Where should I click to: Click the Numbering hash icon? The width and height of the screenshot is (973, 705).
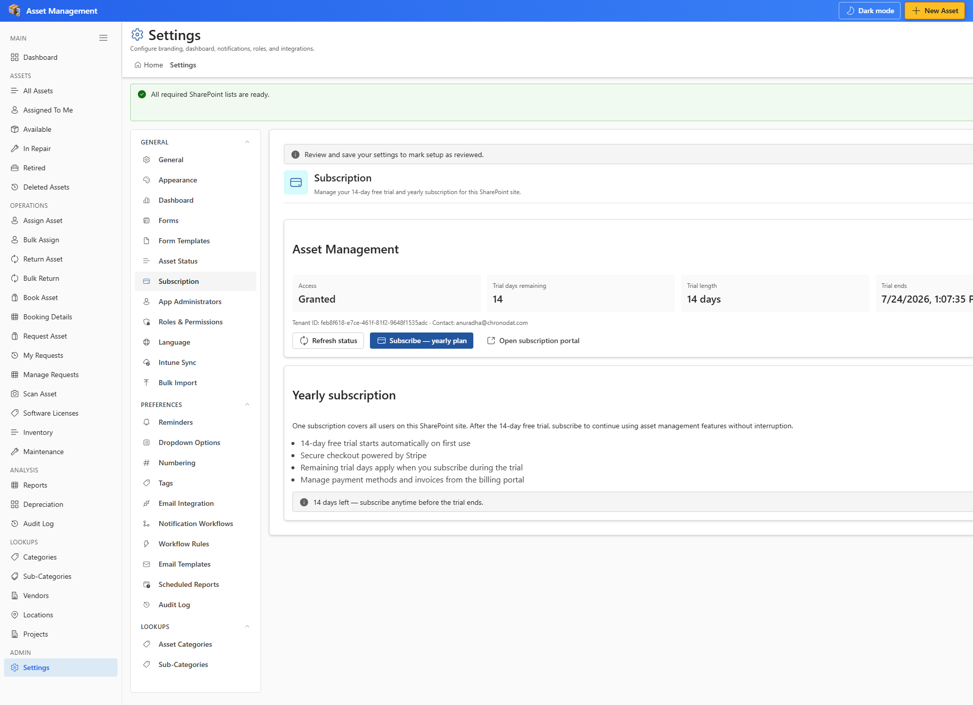146,463
